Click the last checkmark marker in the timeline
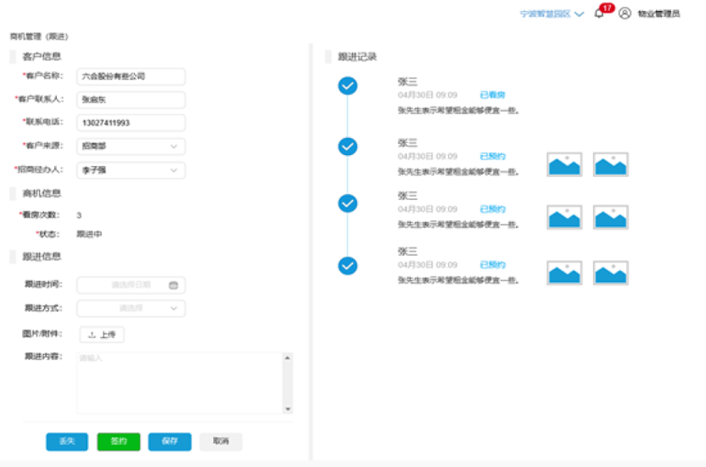Image resolution: width=706 pixels, height=467 pixels. (348, 265)
